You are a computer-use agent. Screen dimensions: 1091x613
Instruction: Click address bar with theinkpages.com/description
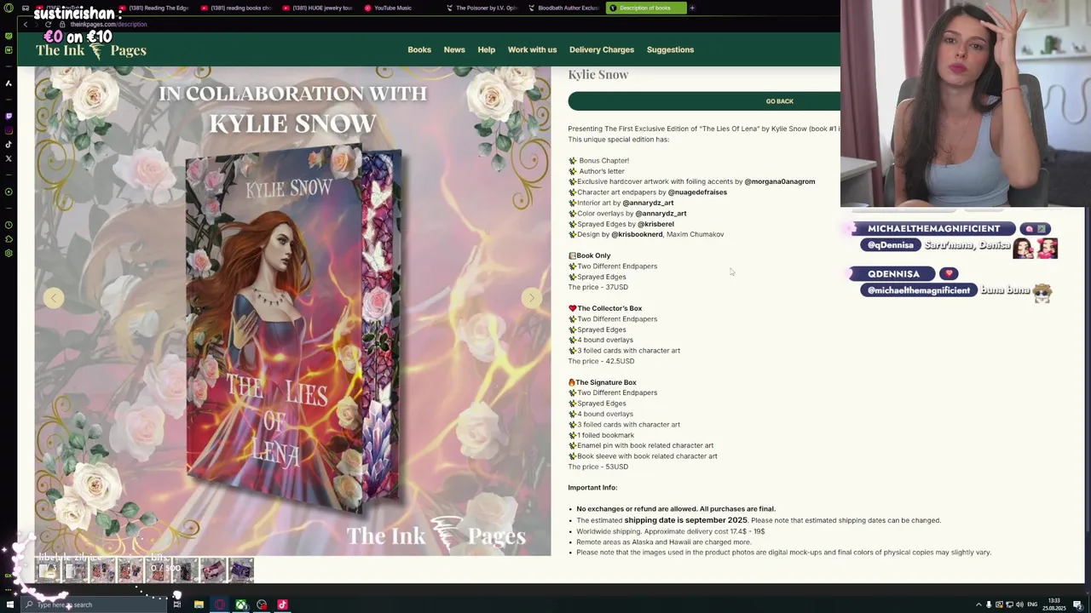(108, 25)
